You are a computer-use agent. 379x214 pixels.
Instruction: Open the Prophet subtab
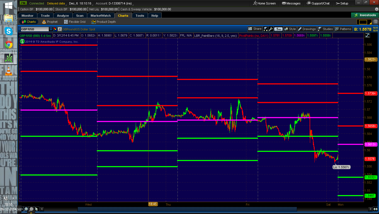point(50,22)
